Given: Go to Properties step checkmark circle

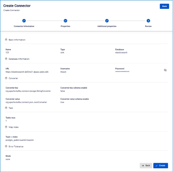Looking at the screenshot, I should click(66, 21).
